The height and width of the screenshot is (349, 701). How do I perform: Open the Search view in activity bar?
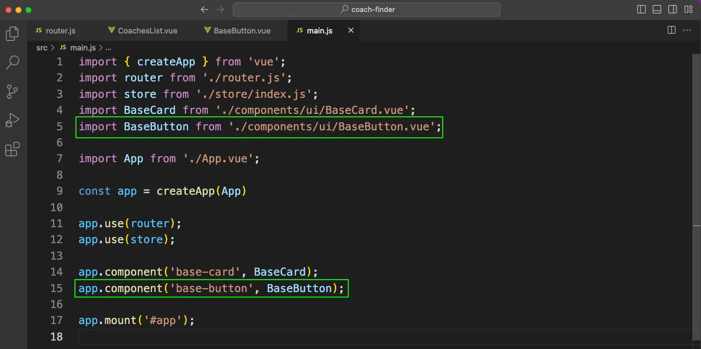tap(12, 62)
